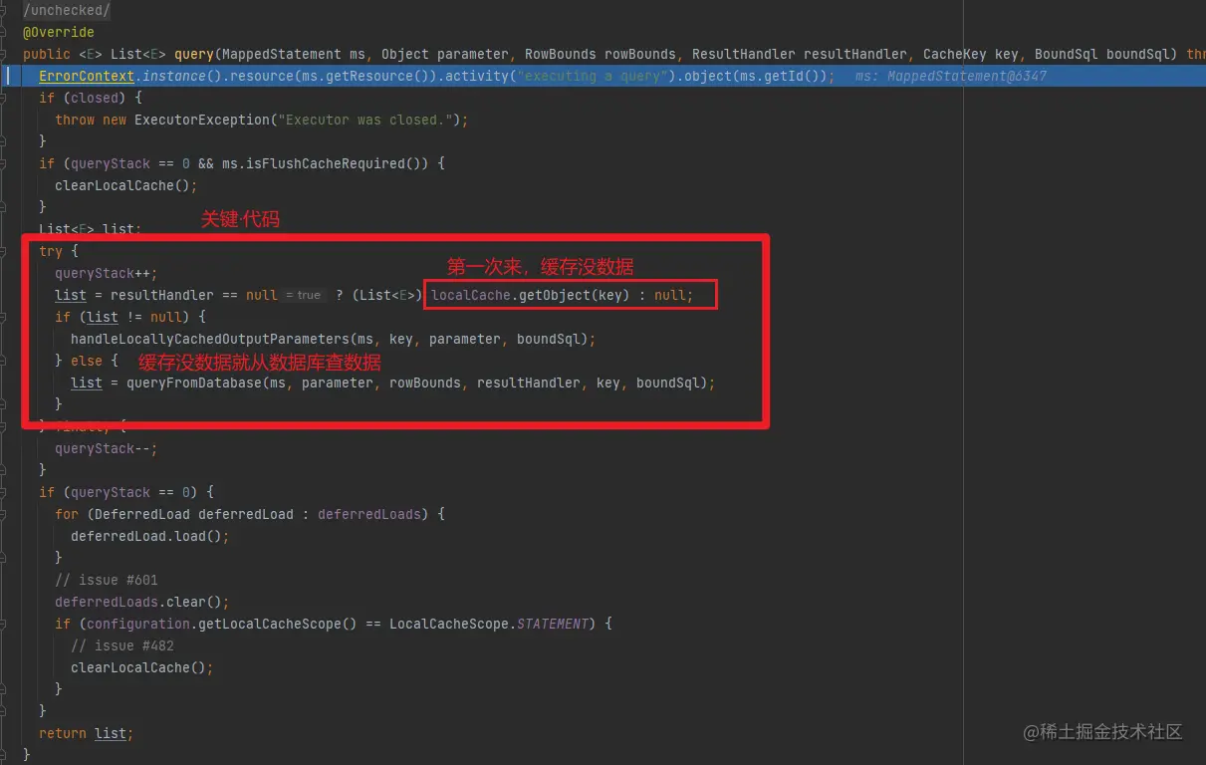Click 'return list;' statement

coord(86,733)
